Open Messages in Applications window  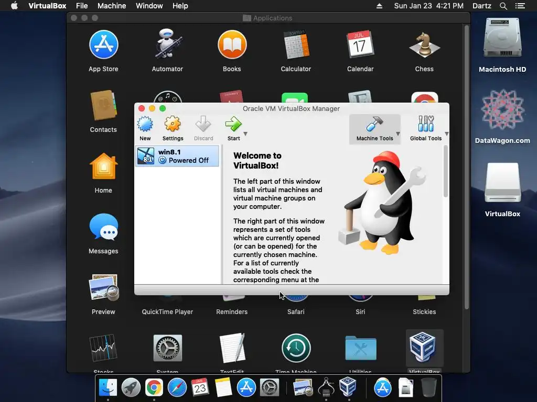coord(103,227)
